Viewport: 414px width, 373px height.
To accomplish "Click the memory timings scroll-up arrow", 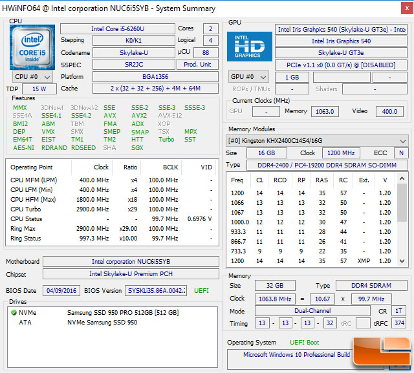I will (402, 178).
